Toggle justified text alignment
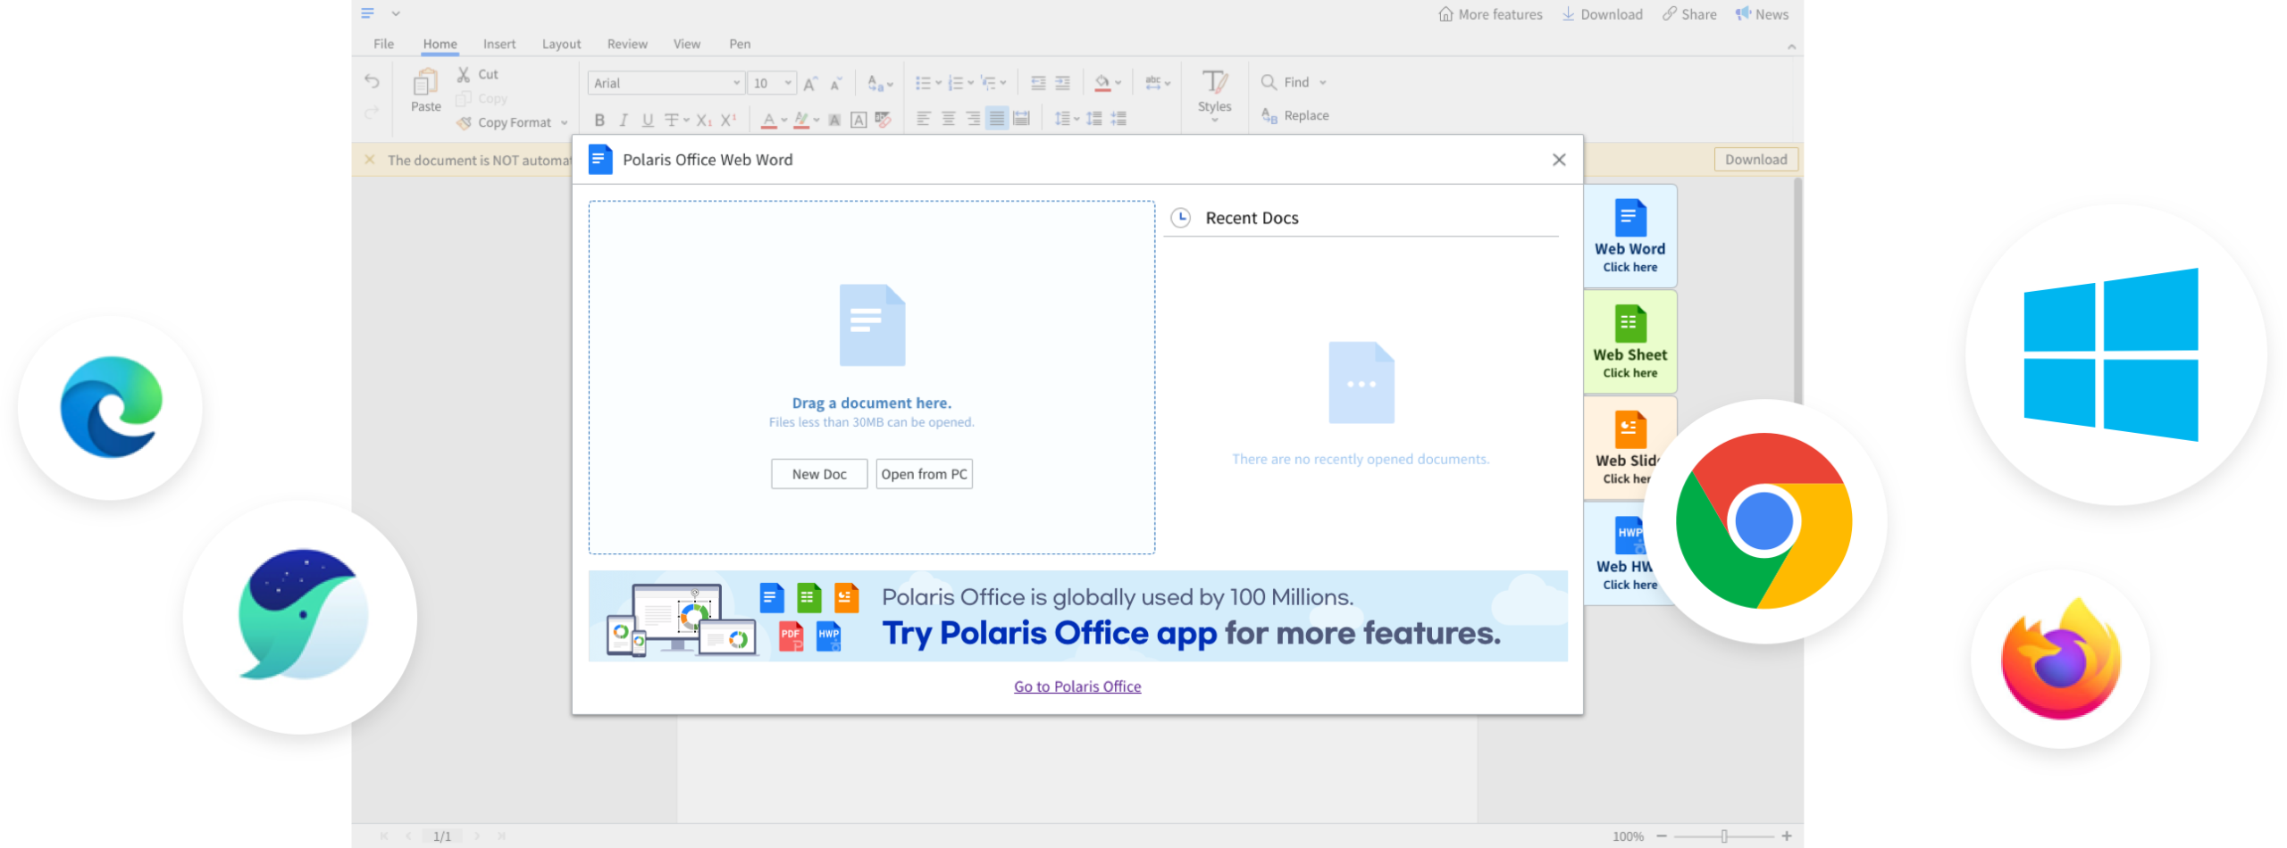The width and height of the screenshot is (2287, 848). [997, 119]
